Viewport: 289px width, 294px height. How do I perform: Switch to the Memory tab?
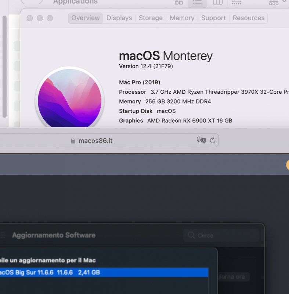(x=182, y=18)
